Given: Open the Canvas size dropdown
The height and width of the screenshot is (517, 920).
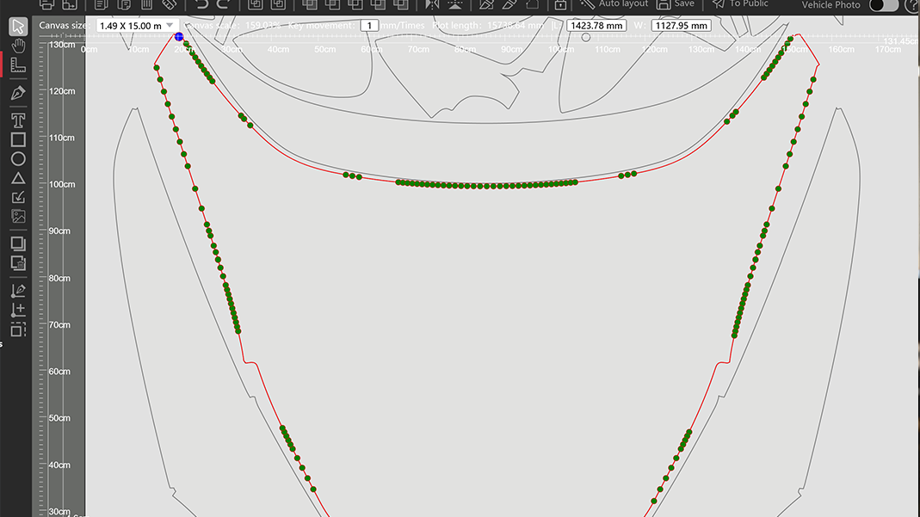Looking at the screenshot, I should 136,26.
